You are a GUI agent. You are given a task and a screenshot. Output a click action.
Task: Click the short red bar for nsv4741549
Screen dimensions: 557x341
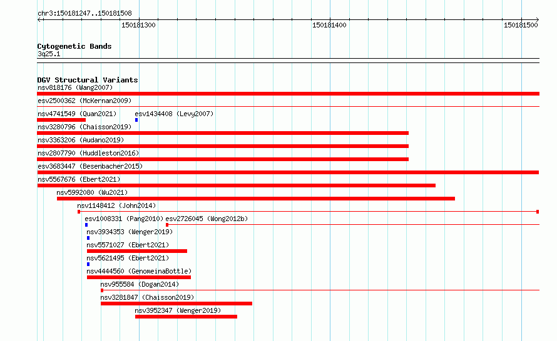(x=61, y=120)
